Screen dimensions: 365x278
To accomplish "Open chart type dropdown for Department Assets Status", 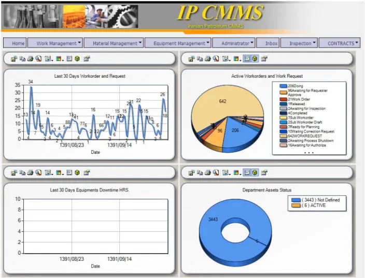I will coord(226,173).
